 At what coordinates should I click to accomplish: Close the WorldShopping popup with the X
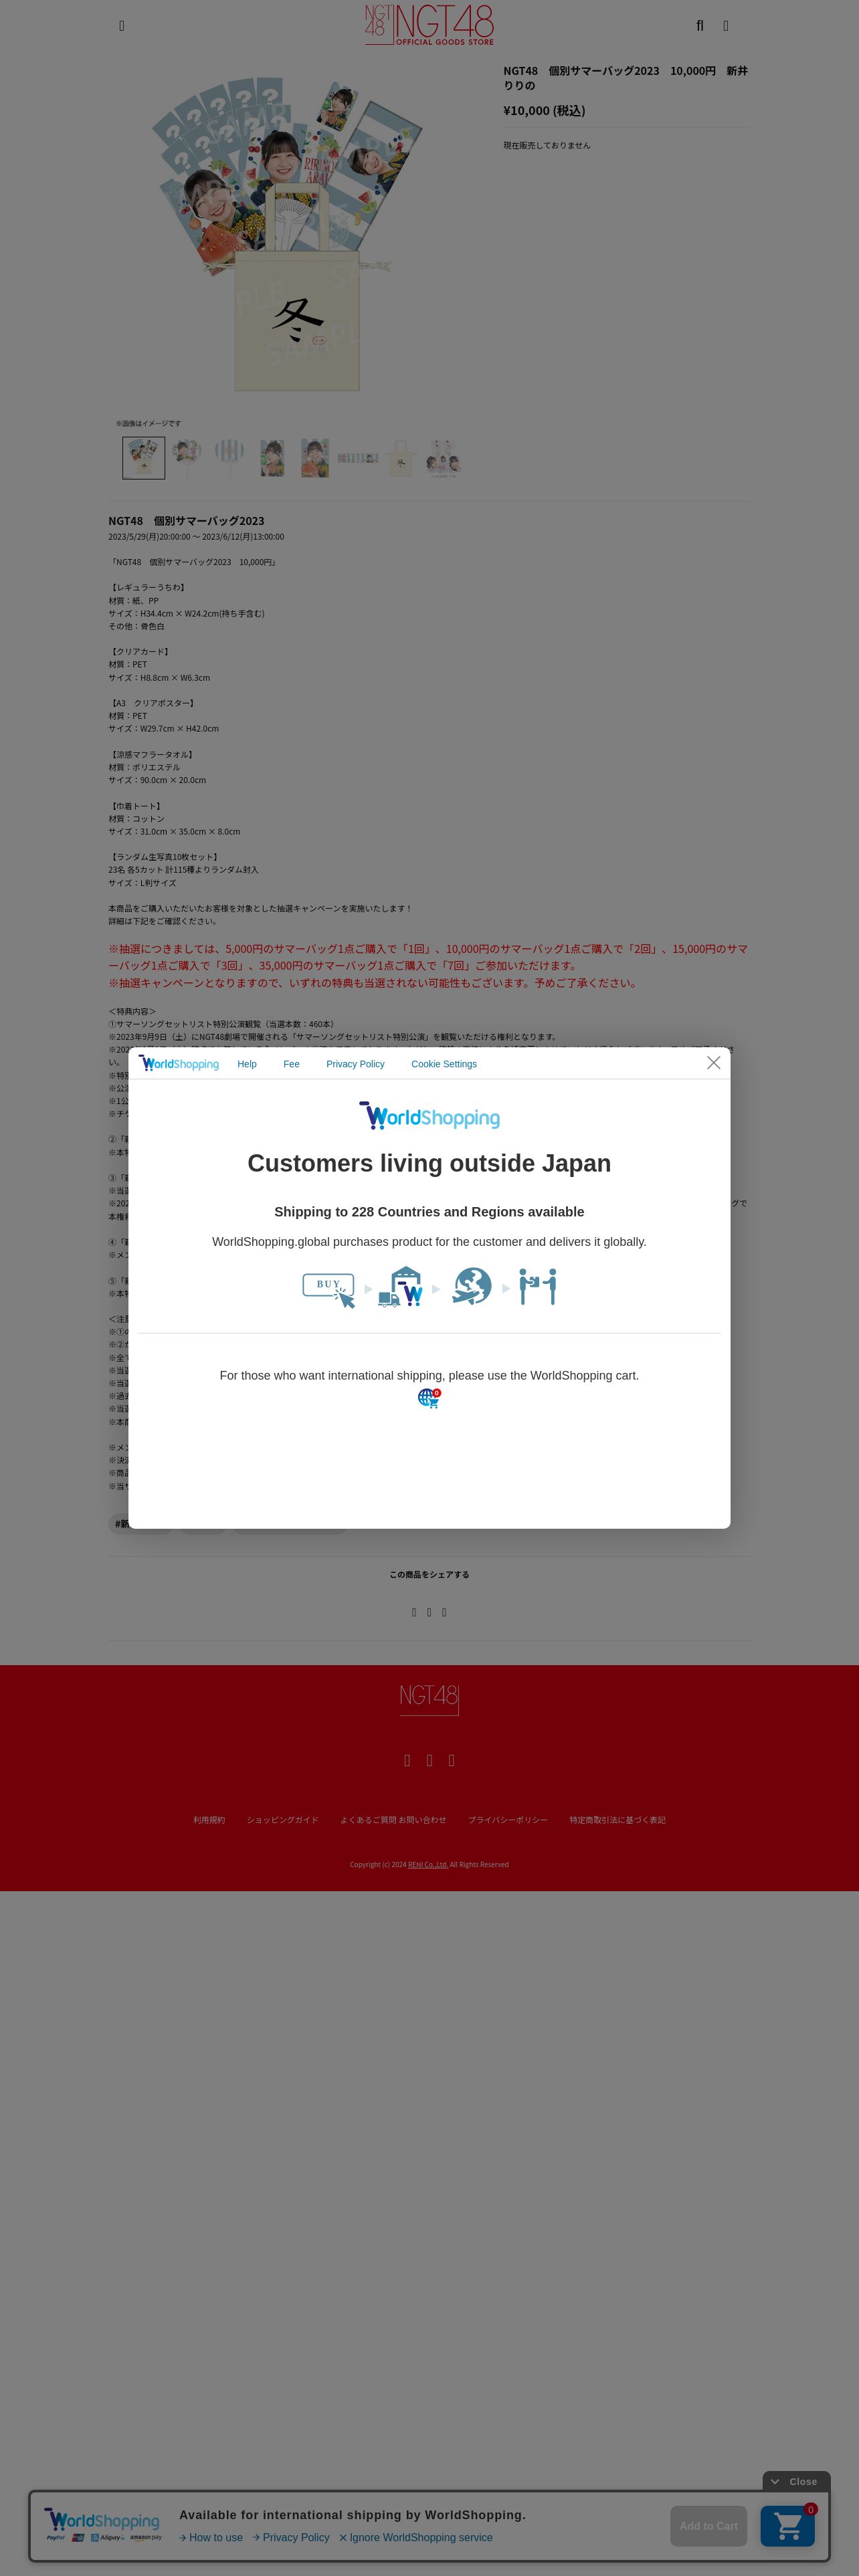(x=713, y=1062)
